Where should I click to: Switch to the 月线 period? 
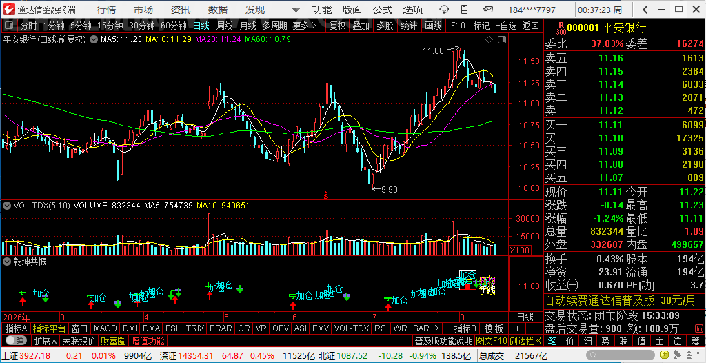click(x=248, y=26)
